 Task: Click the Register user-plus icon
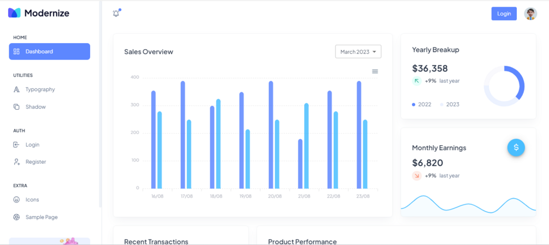(16, 162)
